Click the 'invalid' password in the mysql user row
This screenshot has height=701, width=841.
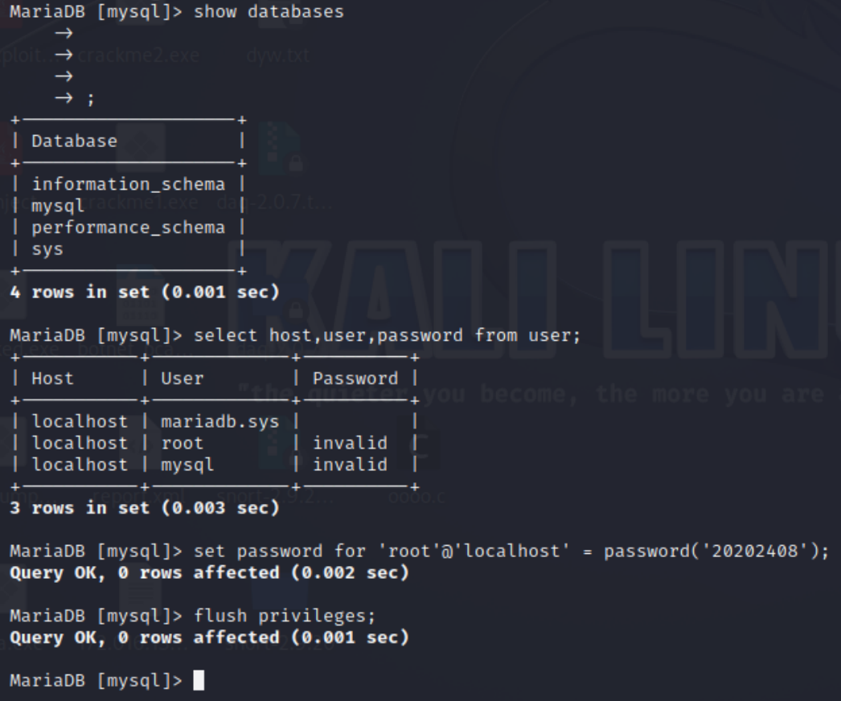click(x=350, y=465)
